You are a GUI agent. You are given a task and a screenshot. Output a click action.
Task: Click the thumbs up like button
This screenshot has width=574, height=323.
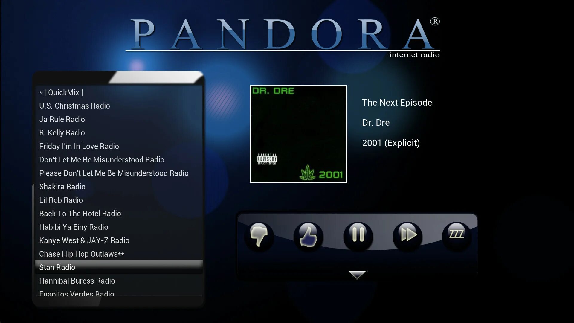tap(308, 235)
